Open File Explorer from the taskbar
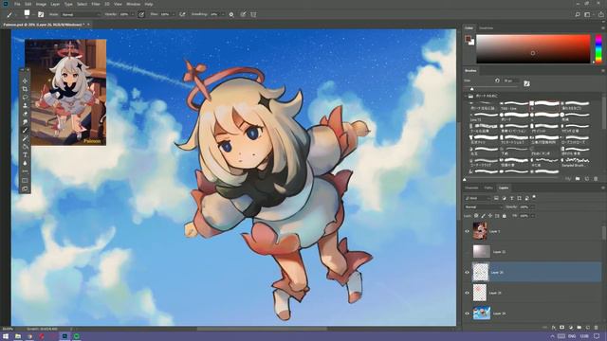This screenshot has width=607, height=341. tap(18, 336)
